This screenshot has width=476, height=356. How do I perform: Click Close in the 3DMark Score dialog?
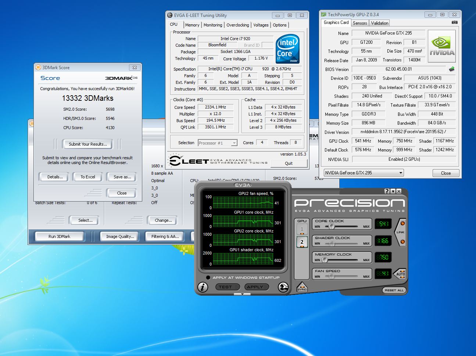pos(122,193)
